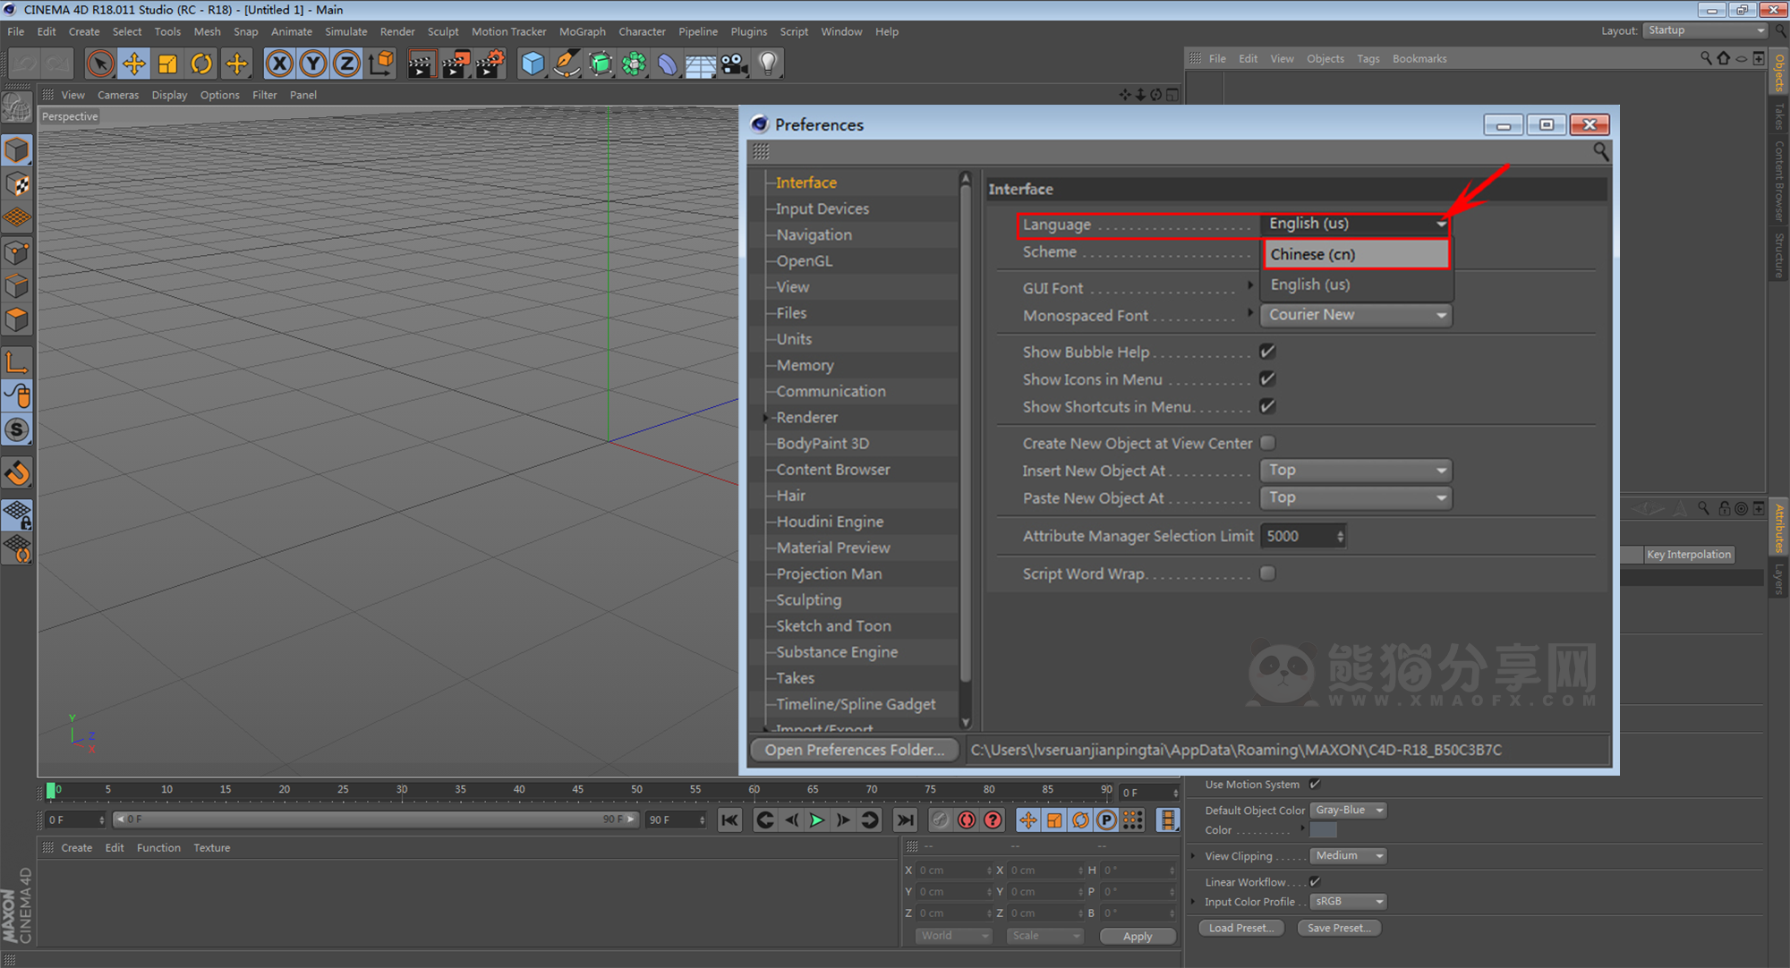Viewport: 1790px width, 968px height.
Task: Toggle Show Bubble Help checkbox
Action: [1267, 352]
